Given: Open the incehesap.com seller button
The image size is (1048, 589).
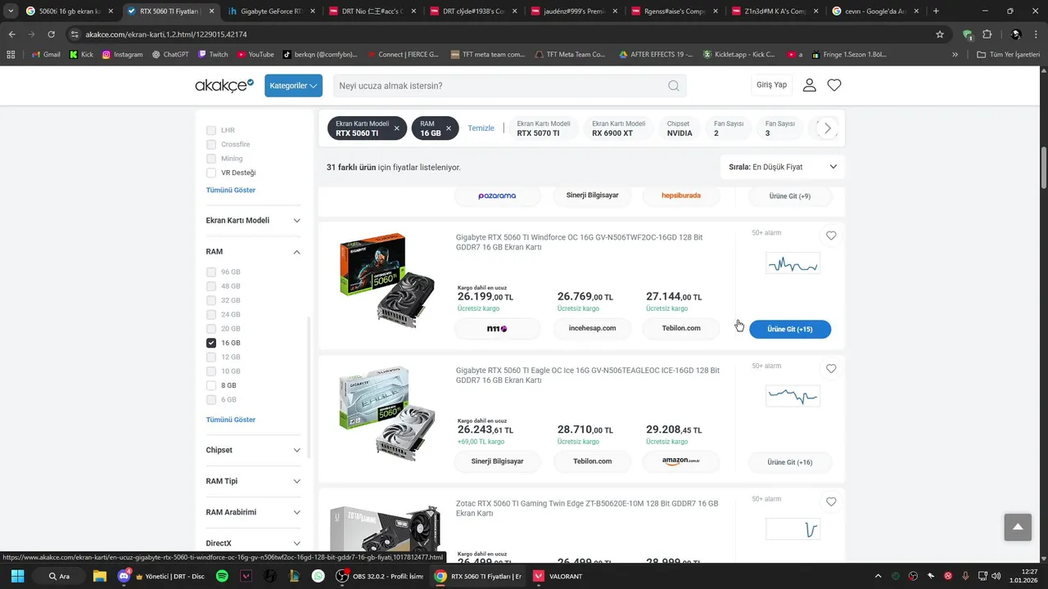Looking at the screenshot, I should click(593, 328).
